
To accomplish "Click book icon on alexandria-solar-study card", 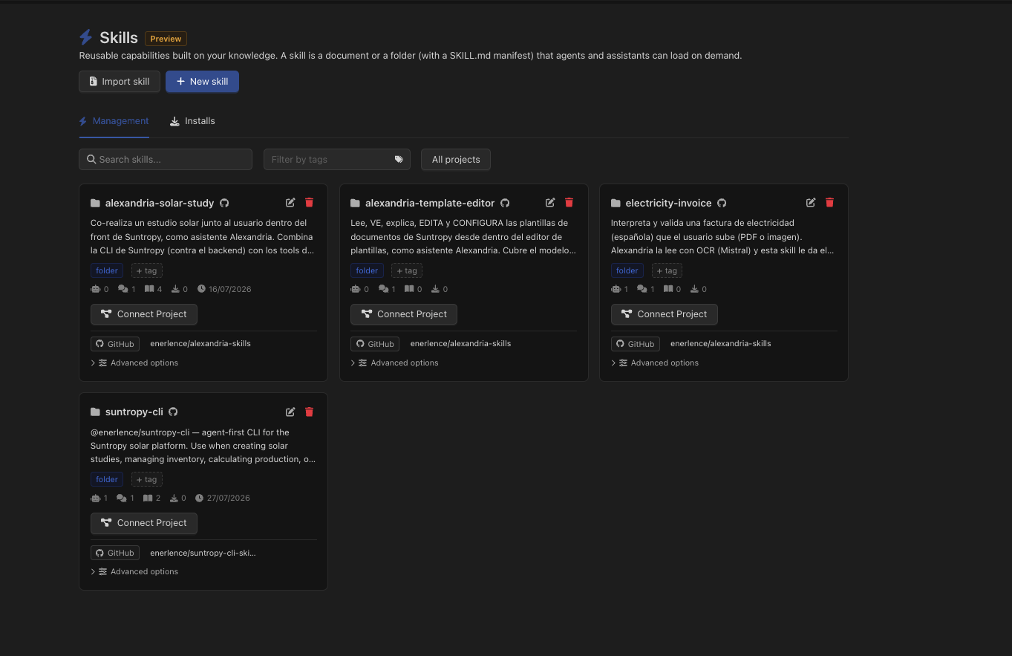I will [x=148, y=289].
